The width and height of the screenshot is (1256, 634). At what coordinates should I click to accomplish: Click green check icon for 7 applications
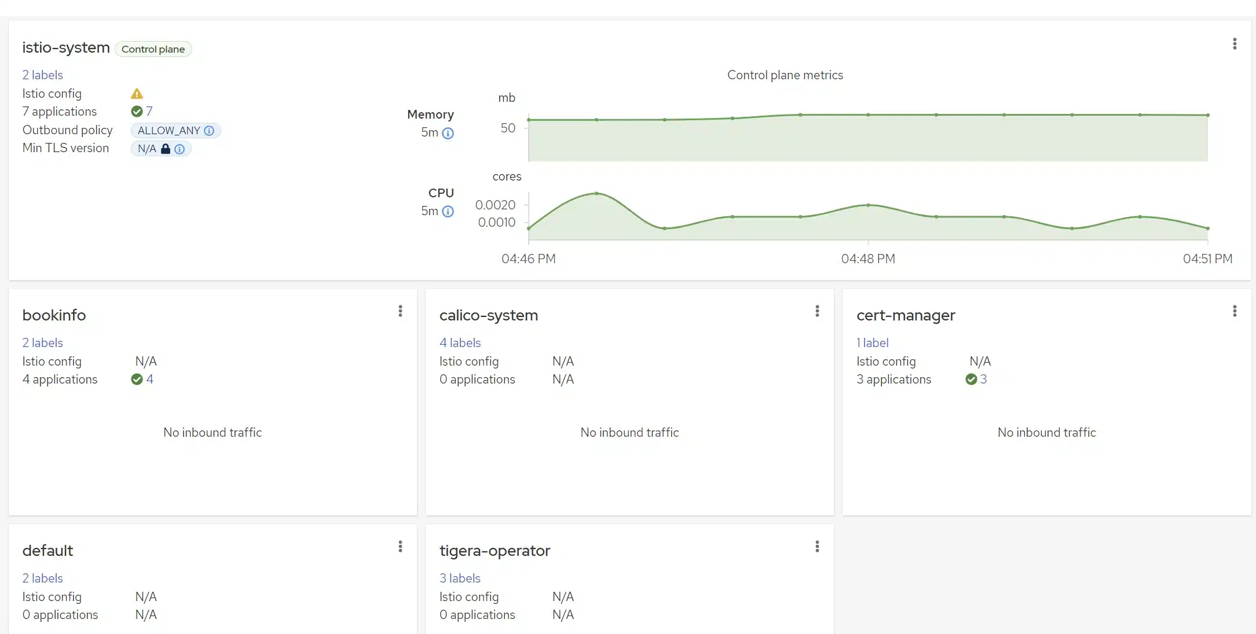(x=137, y=111)
